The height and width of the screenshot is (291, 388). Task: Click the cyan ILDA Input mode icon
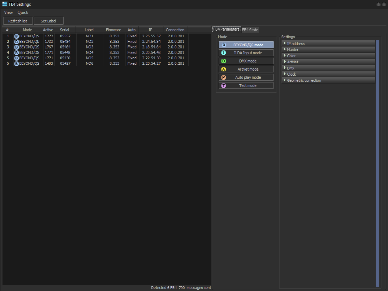pyautogui.click(x=224, y=53)
